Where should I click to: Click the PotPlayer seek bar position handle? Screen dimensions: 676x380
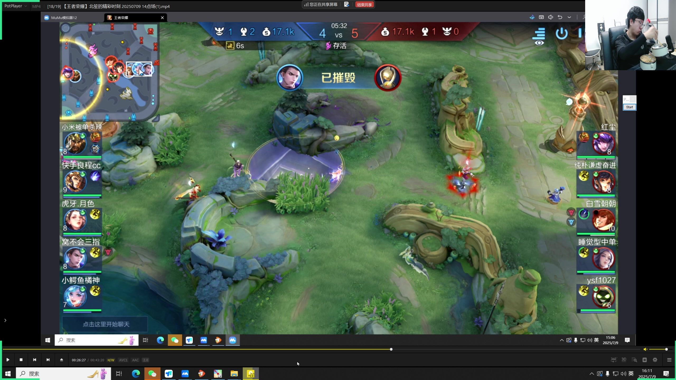(x=391, y=349)
